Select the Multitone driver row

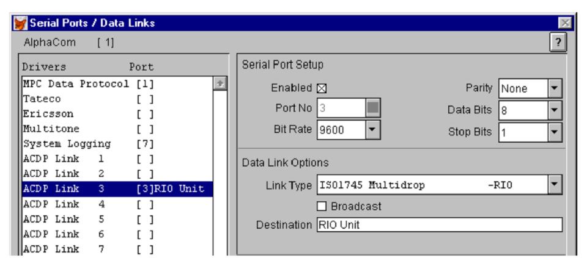117,129
